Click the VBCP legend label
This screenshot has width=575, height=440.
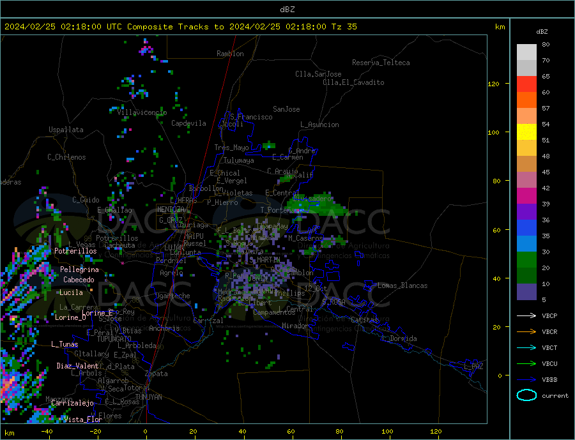click(x=549, y=315)
